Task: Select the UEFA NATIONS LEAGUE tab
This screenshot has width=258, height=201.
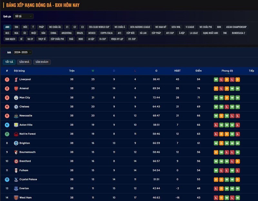Action: 140,27
